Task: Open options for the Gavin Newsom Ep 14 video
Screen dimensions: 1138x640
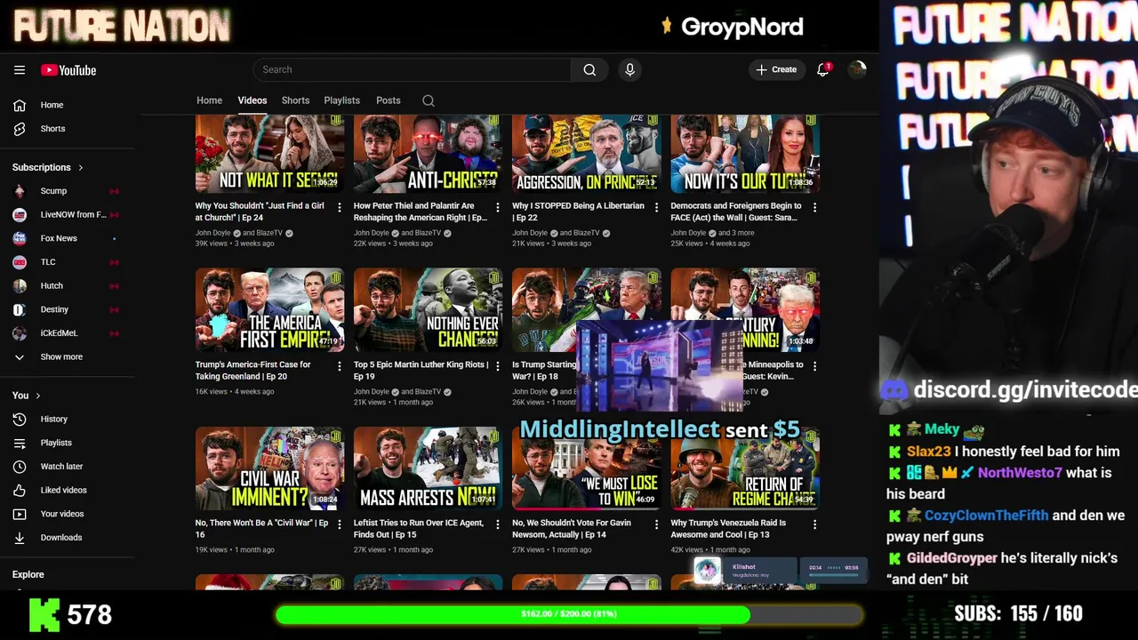Action: [x=656, y=524]
